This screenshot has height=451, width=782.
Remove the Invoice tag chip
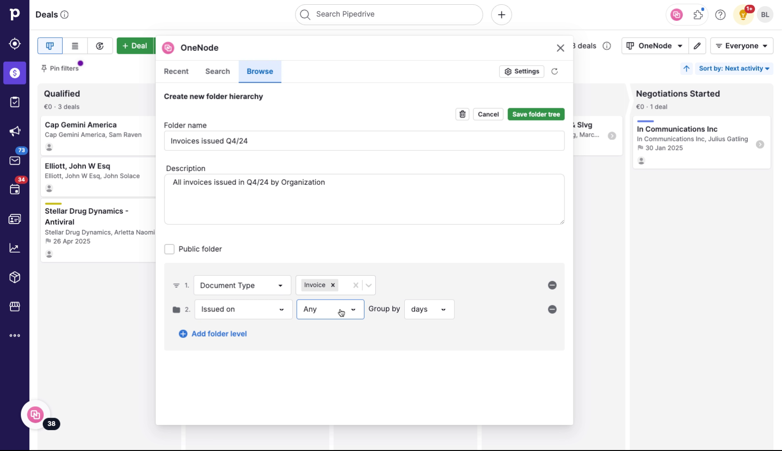coord(333,285)
